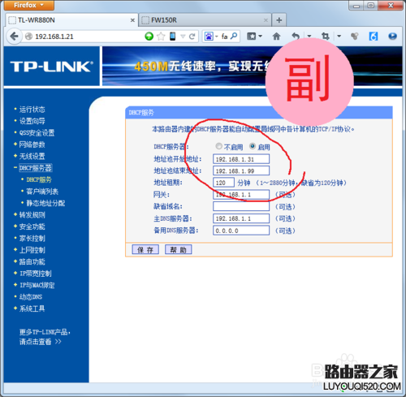
Task: Click the 地址池开始地址 field
Action: coord(241,159)
